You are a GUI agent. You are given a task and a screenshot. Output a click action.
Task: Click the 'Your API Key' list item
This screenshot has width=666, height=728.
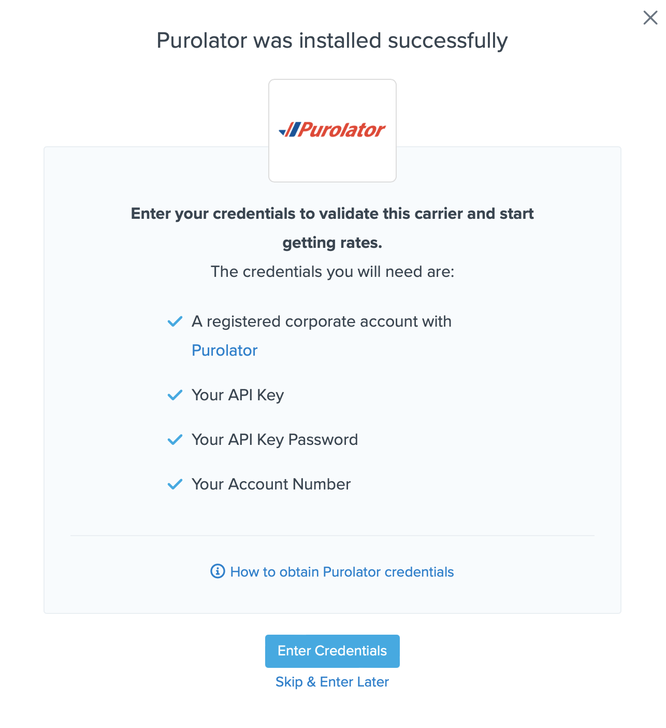click(238, 395)
